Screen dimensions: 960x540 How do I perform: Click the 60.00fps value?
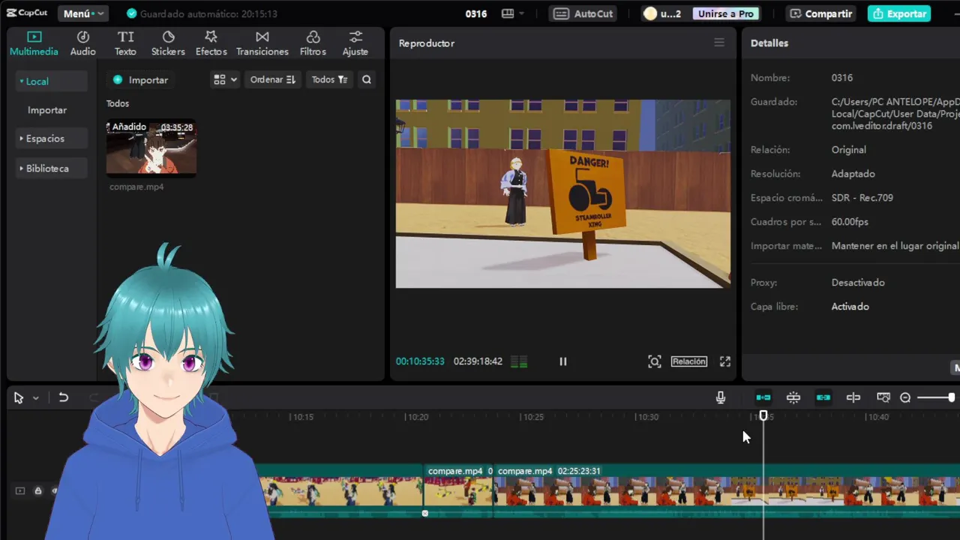850,222
